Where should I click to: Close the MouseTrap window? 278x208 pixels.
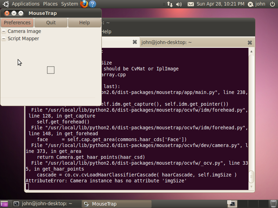tap(7, 13)
